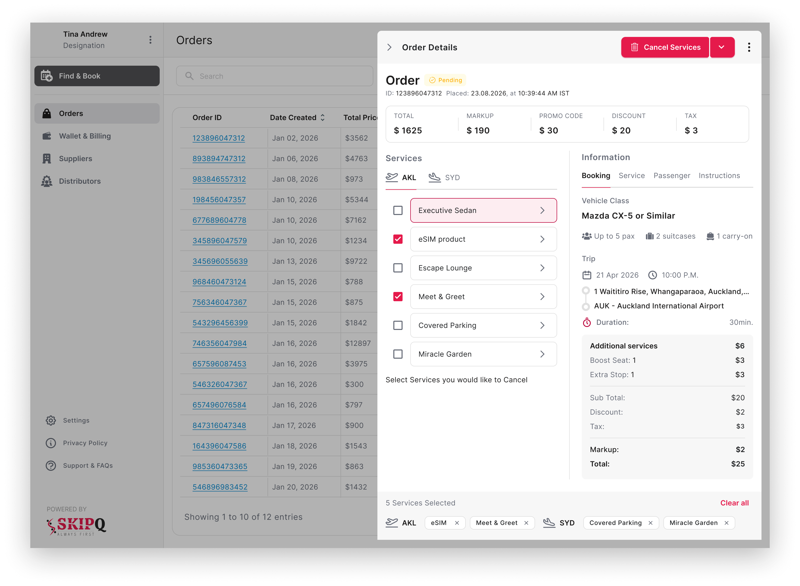The image size is (800, 586).
Task: Remove the Meet & Greet chip
Action: click(x=526, y=523)
